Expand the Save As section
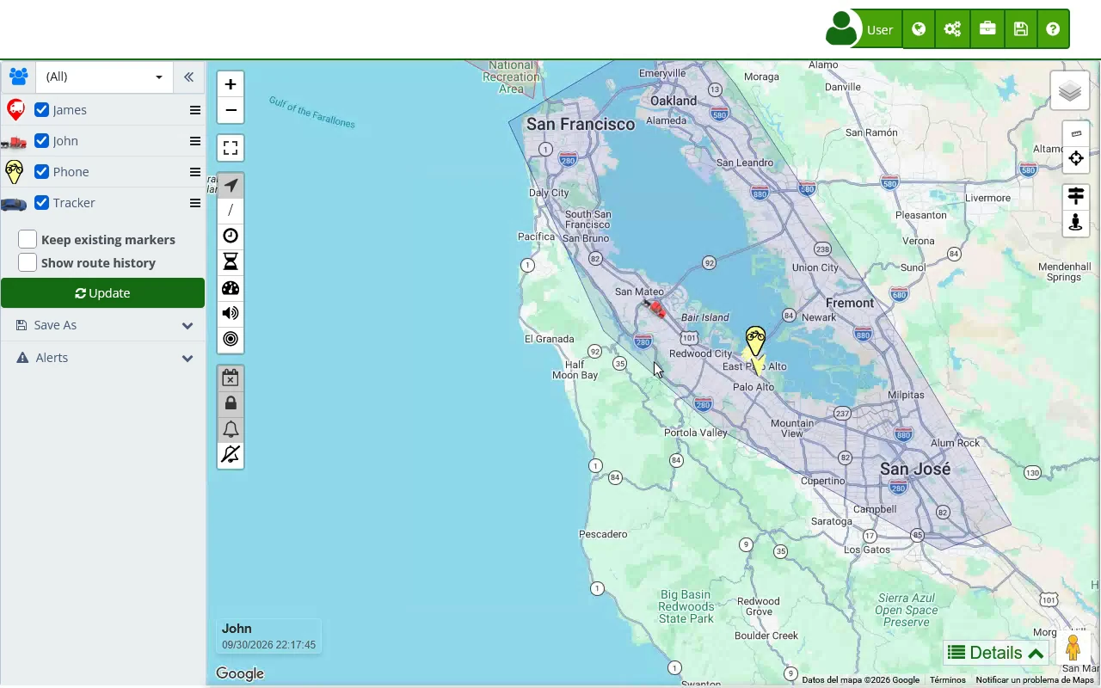This screenshot has width=1101, height=688. (102, 325)
